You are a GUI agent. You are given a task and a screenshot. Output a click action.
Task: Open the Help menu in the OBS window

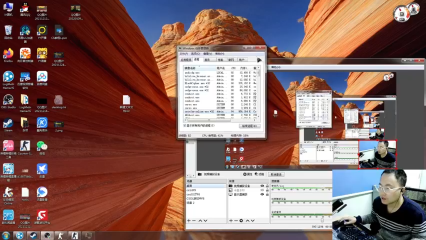coord(276,67)
